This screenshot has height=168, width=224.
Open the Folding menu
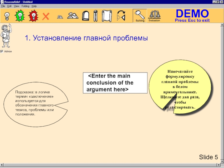click(25, 6)
